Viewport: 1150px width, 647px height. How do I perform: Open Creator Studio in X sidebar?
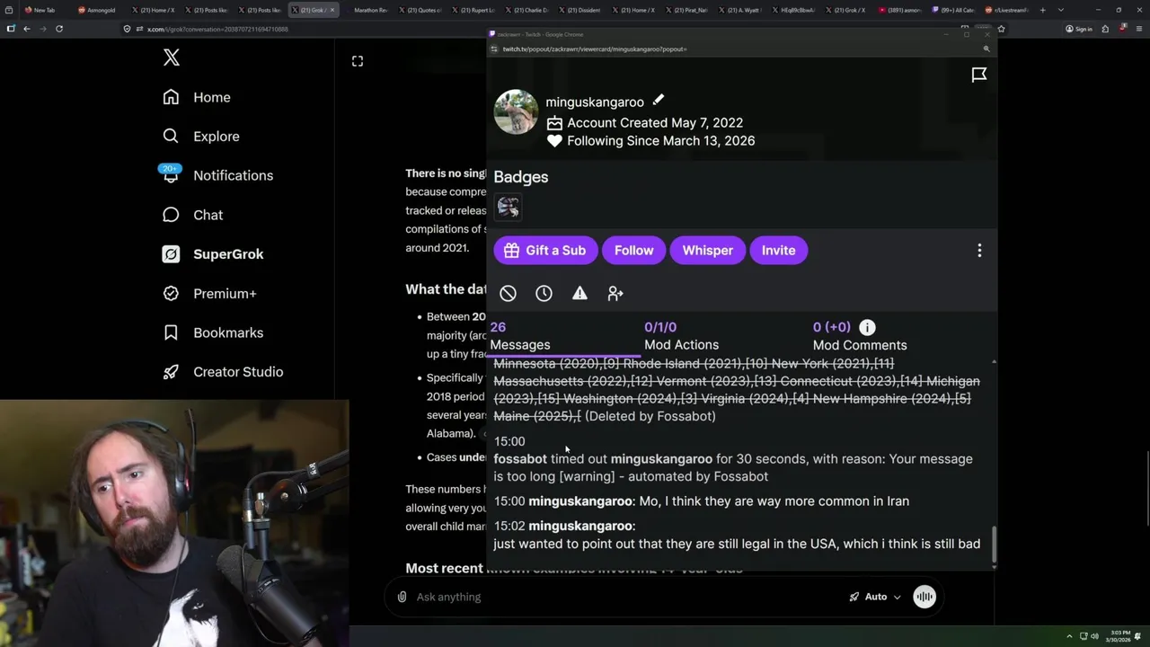coord(223,372)
